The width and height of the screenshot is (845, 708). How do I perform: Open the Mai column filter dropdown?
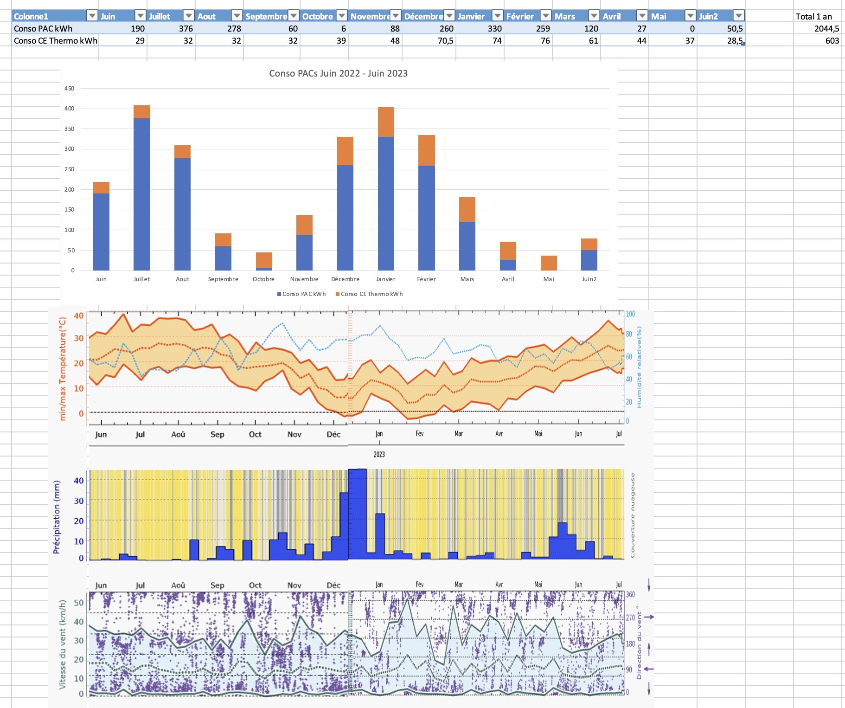(x=691, y=16)
